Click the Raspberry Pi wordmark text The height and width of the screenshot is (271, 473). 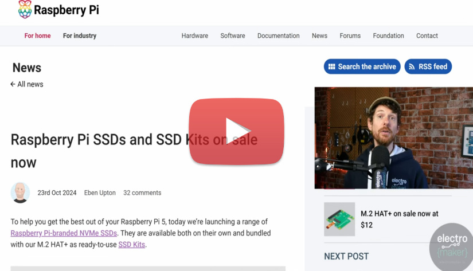tap(67, 10)
